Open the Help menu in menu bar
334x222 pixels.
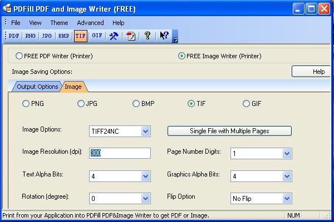[119, 23]
